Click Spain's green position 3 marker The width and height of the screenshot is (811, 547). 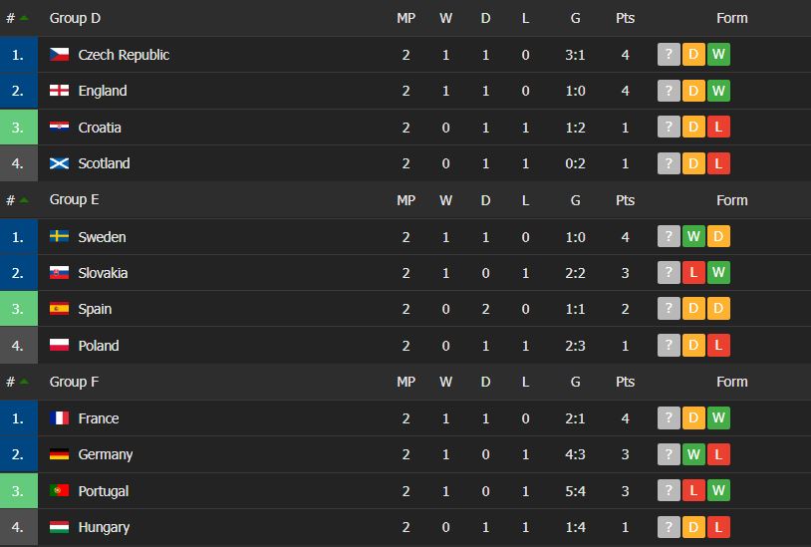click(19, 309)
